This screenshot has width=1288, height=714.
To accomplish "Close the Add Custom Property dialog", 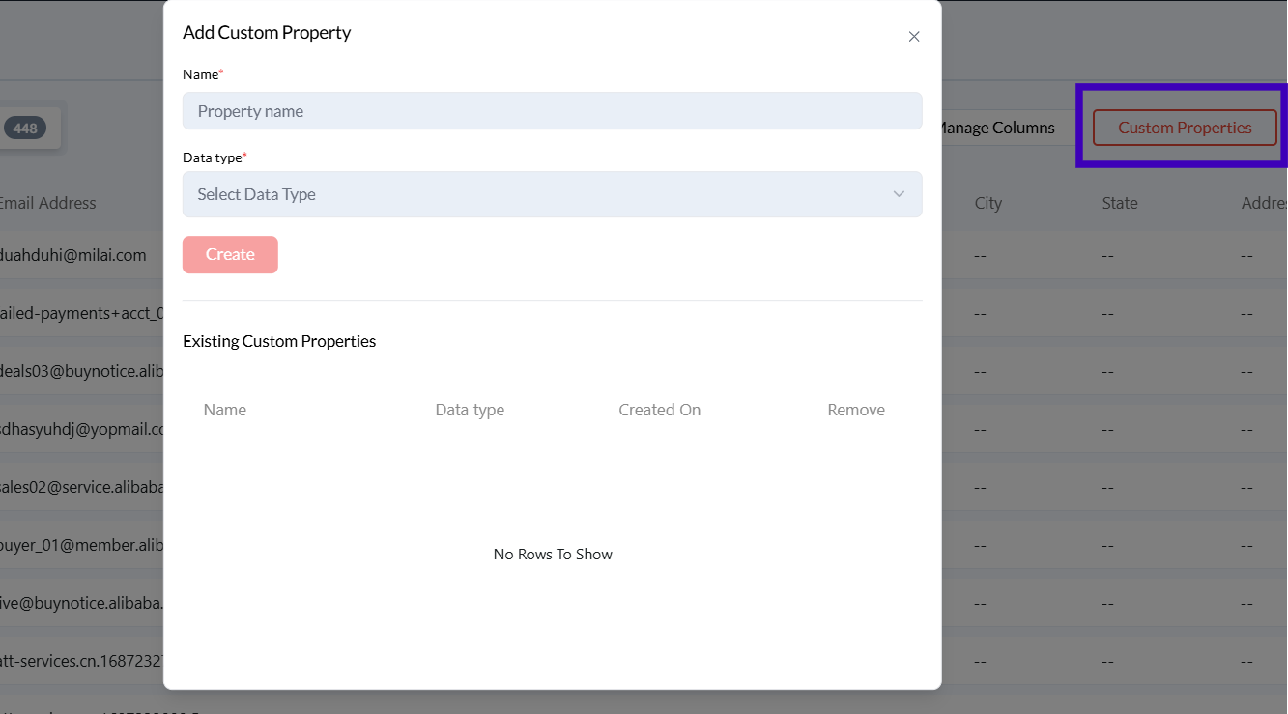I will click(914, 37).
